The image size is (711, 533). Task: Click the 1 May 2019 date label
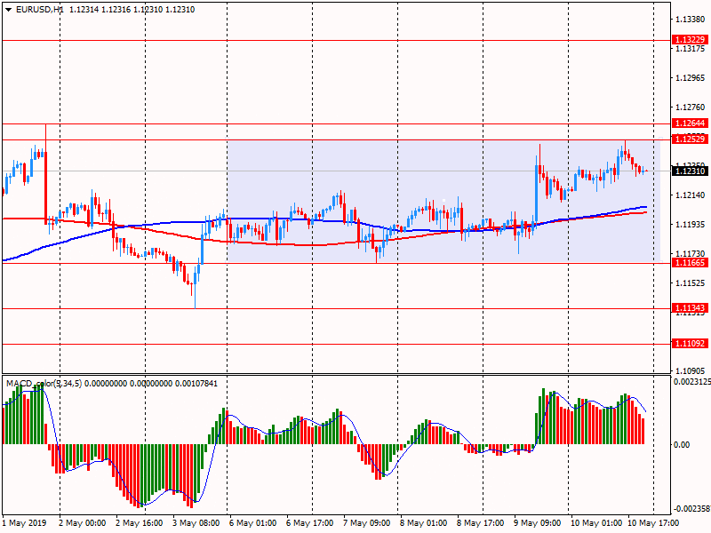point(24,524)
